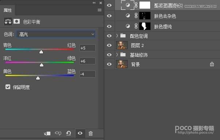Select the 肤色去杂色 layer name
220x140 pixels.
165,16
